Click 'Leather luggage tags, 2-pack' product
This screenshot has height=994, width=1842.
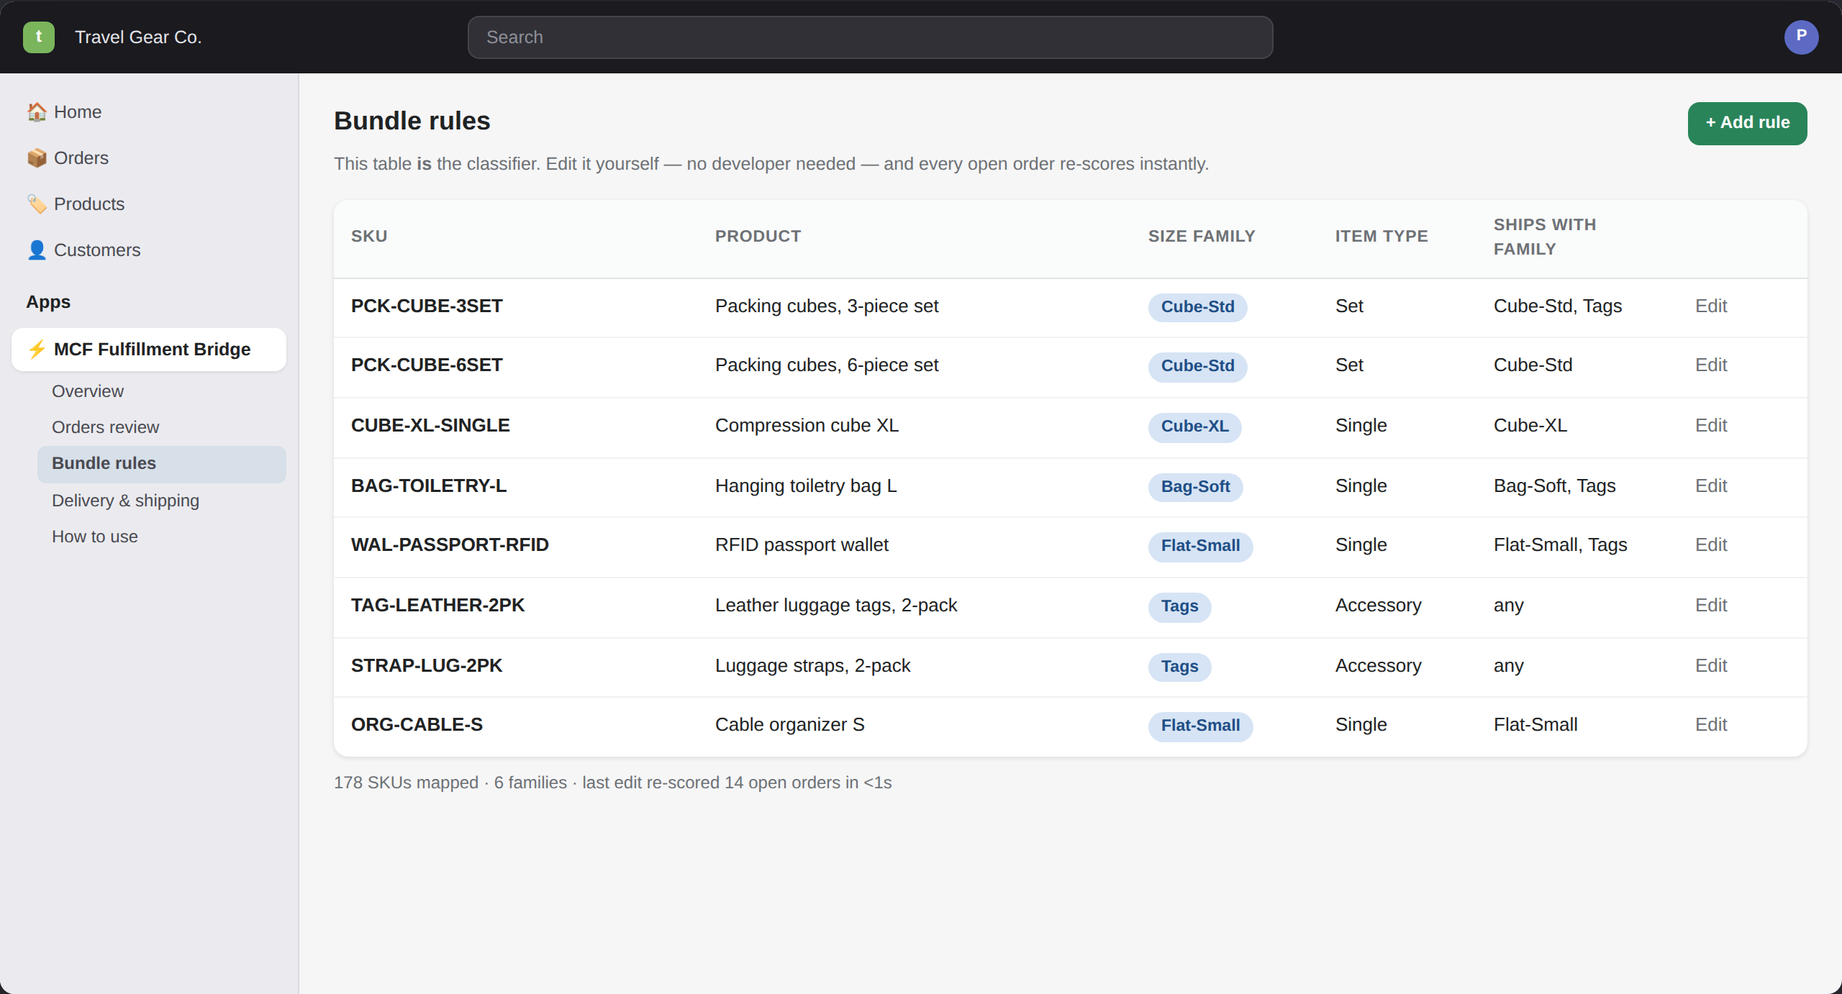tap(836, 606)
